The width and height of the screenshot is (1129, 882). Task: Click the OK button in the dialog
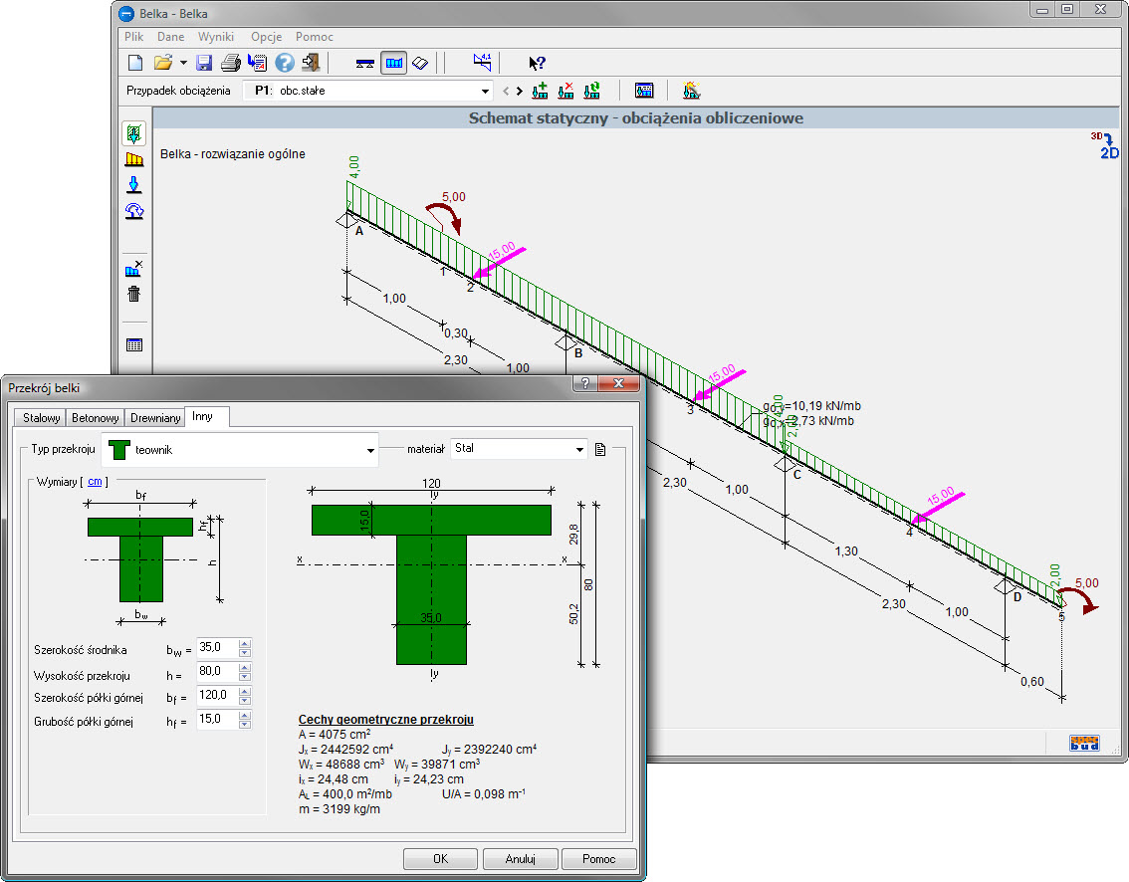(x=440, y=859)
